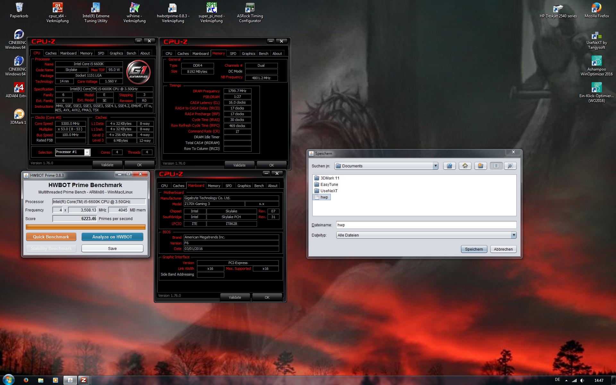Go up one folder level in Speichern dialog
The height and width of the screenshot is (385, 616).
449,166
